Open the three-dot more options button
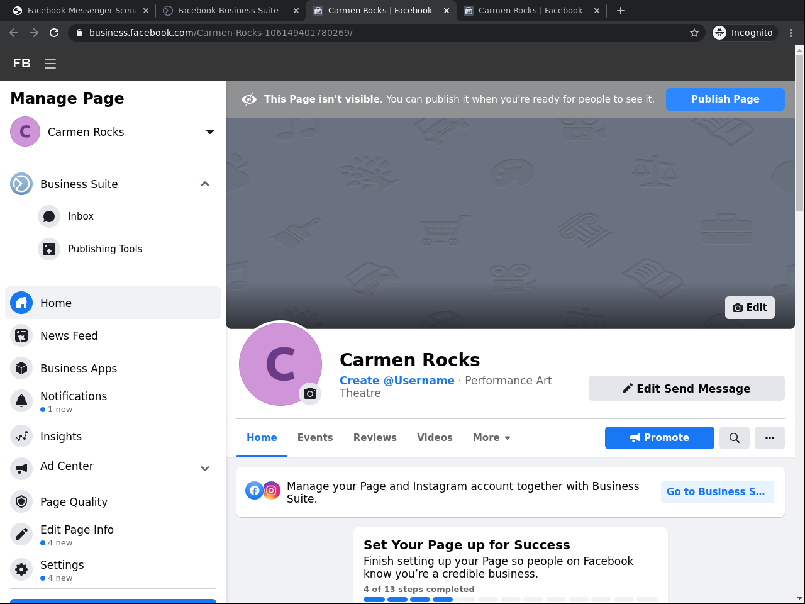The height and width of the screenshot is (604, 805). coord(770,438)
